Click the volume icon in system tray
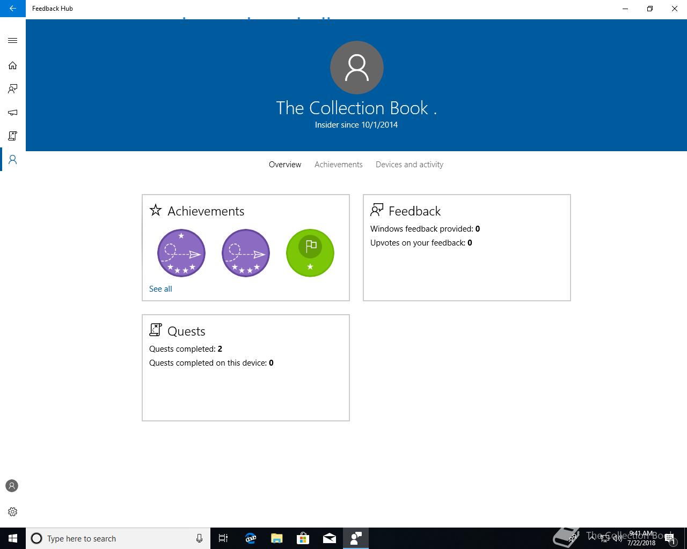Viewport: 687px width, 549px height. click(x=617, y=538)
